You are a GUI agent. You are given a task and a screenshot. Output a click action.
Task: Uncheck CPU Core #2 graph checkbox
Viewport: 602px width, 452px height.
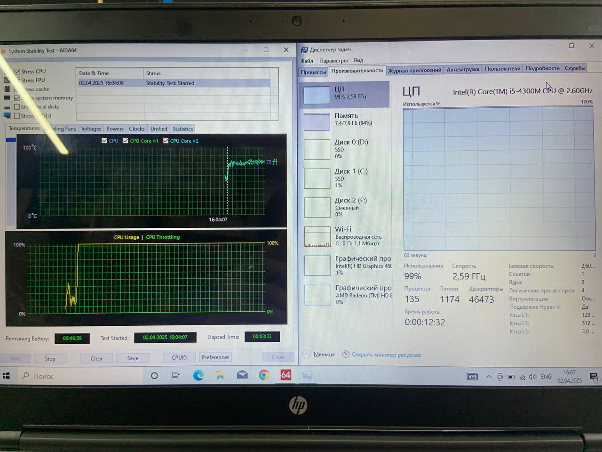click(166, 141)
